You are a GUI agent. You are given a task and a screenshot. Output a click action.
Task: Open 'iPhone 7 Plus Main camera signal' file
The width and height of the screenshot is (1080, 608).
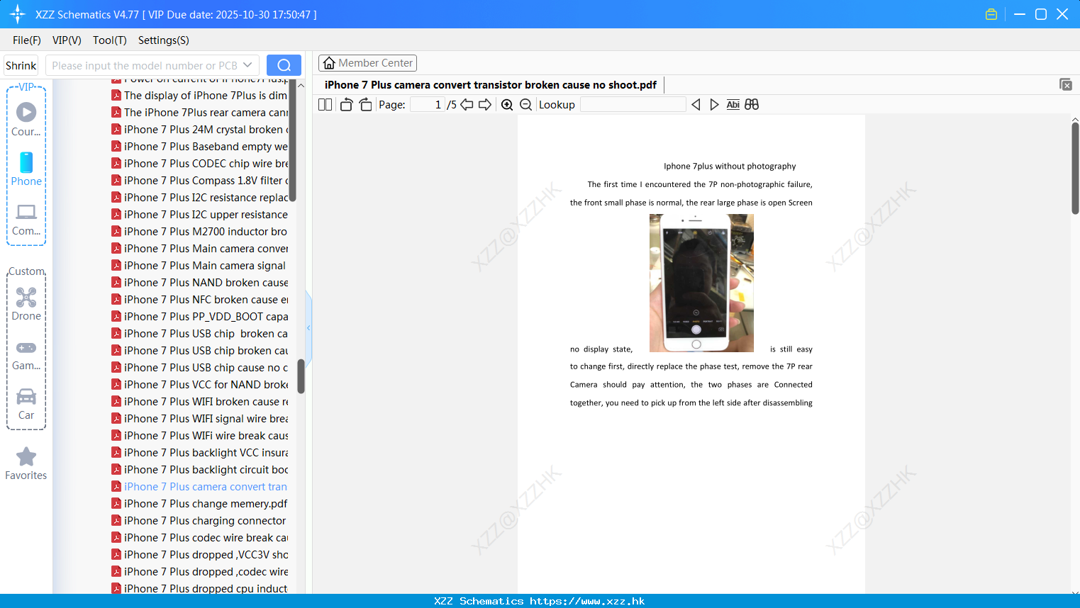click(x=200, y=266)
